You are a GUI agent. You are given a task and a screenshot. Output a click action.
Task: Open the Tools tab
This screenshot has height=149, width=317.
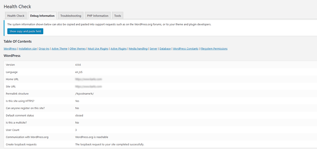(x=117, y=16)
